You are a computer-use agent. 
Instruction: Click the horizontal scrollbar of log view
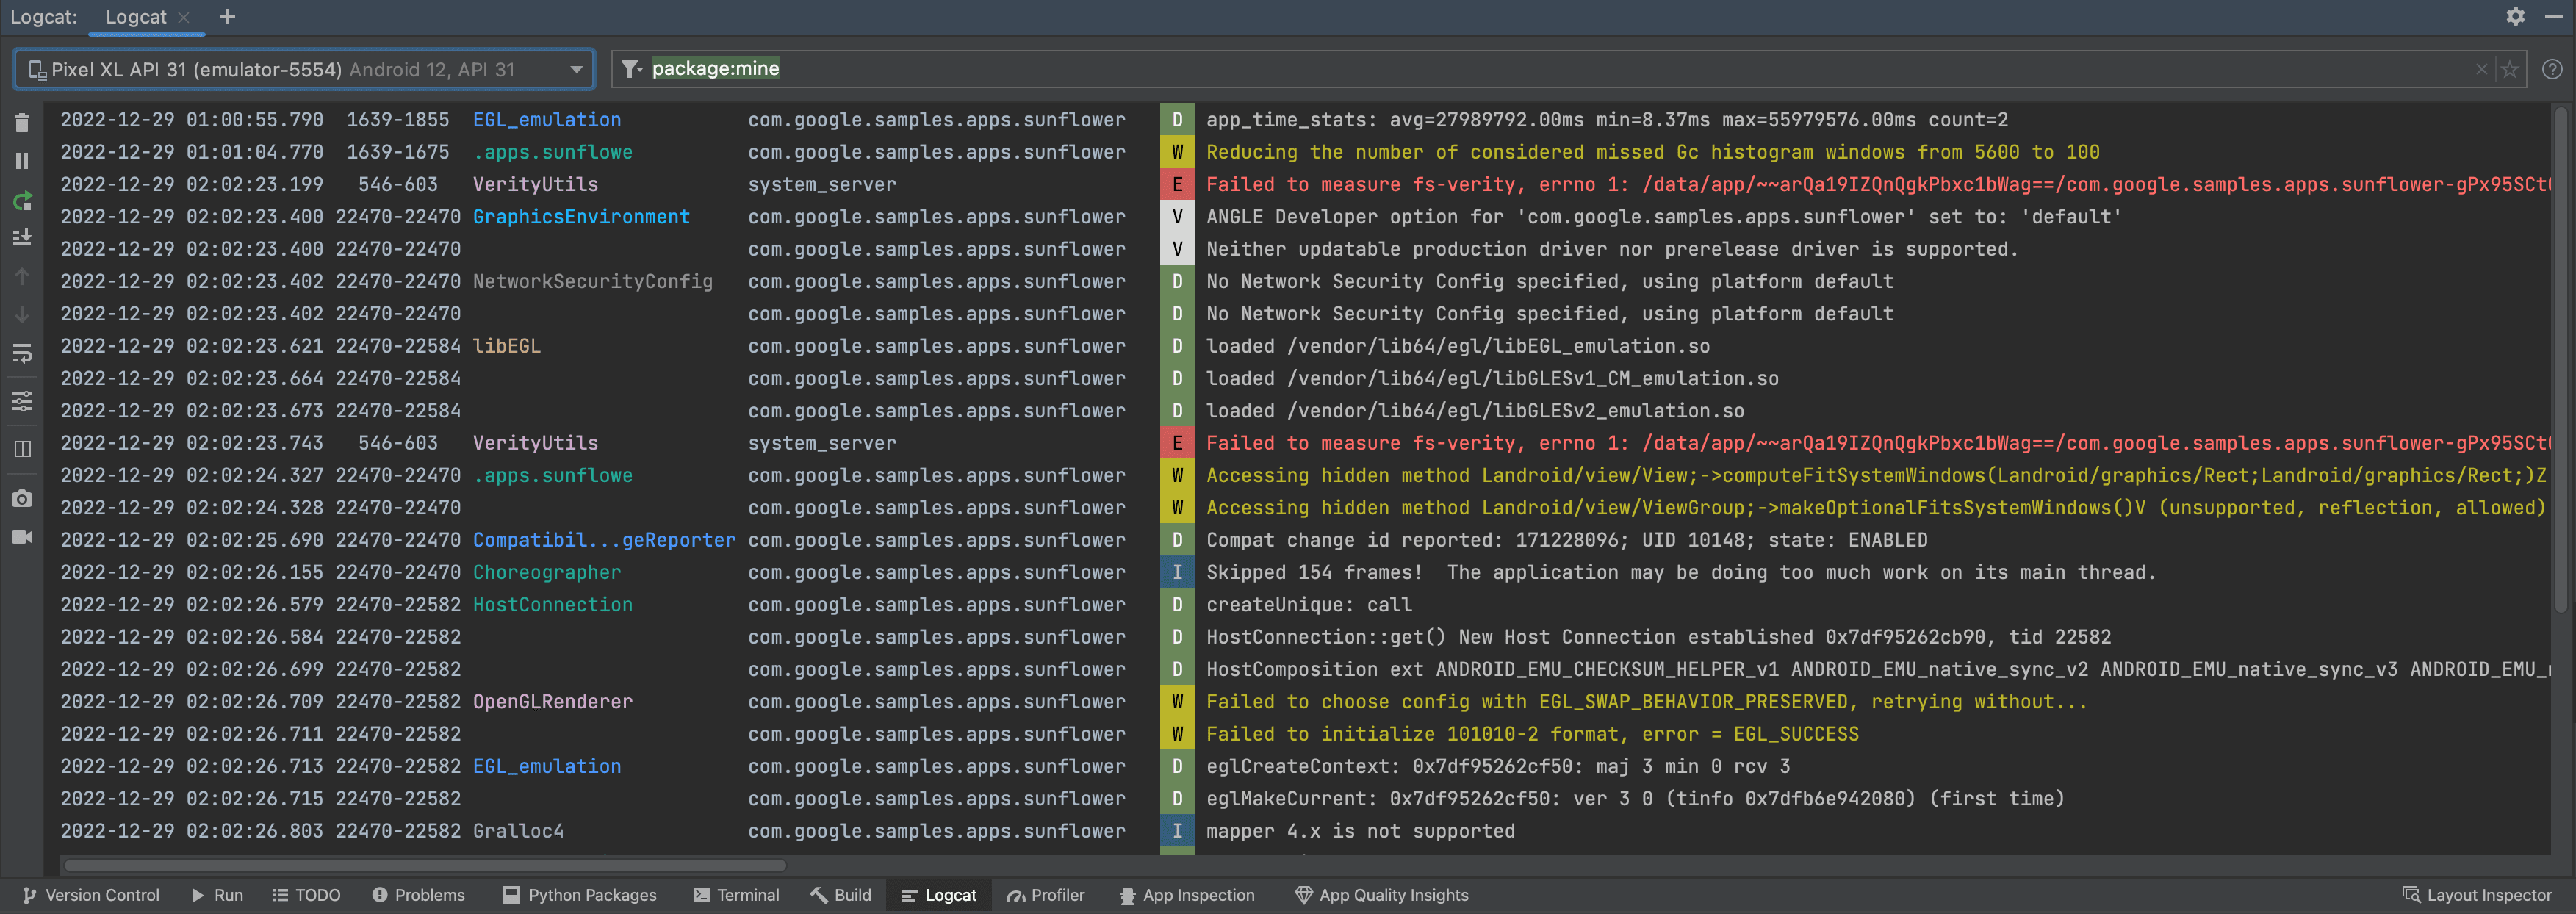[425, 865]
